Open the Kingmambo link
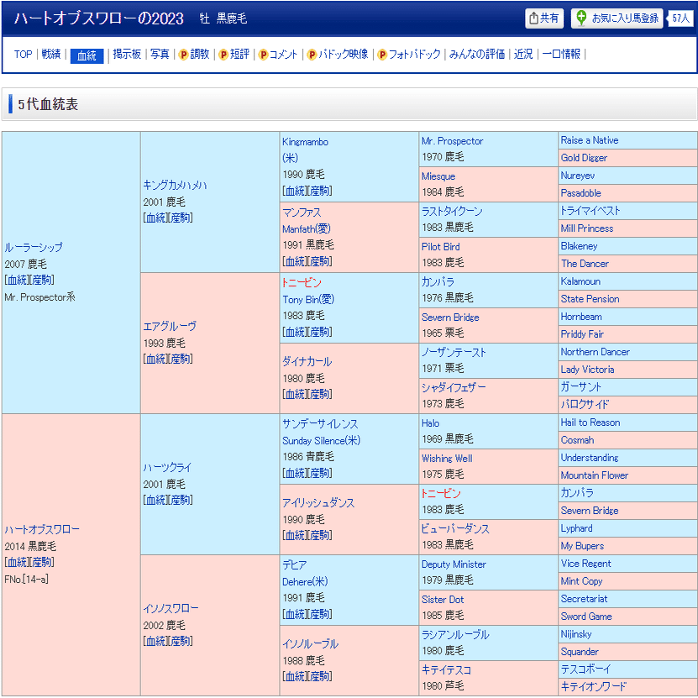This screenshot has width=698, height=698. pyautogui.click(x=306, y=142)
